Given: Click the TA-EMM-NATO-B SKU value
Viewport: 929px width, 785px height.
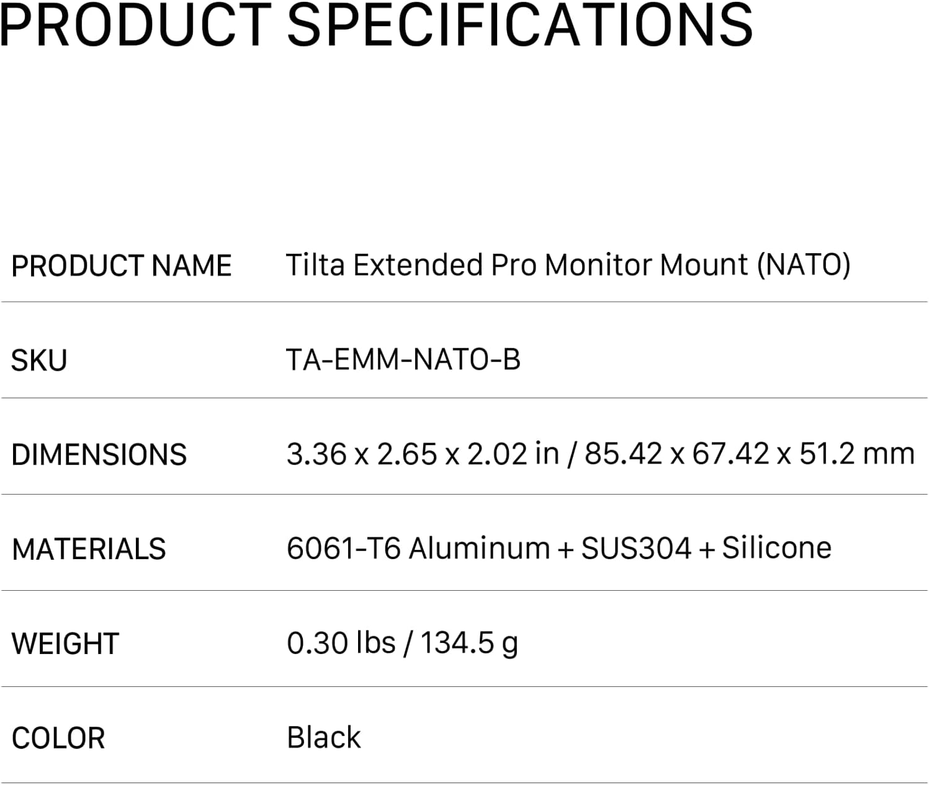Looking at the screenshot, I should click(x=403, y=360).
